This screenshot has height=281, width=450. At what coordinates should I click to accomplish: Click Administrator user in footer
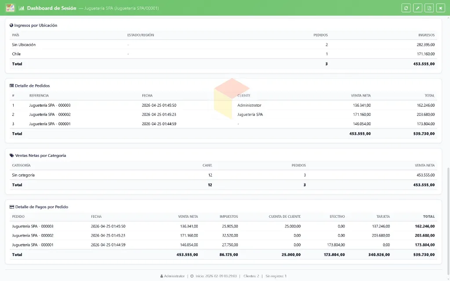click(x=174, y=276)
